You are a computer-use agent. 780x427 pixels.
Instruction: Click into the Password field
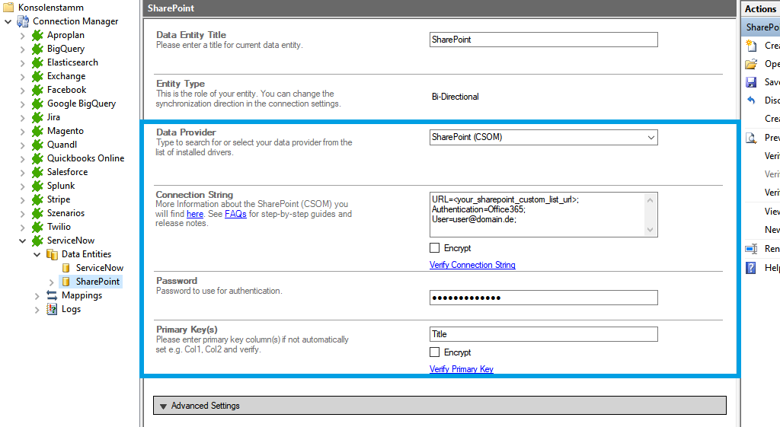[543, 298]
